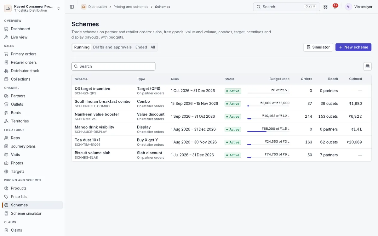Open the Dashboard sidebar icon

pyautogui.click(x=6, y=29)
